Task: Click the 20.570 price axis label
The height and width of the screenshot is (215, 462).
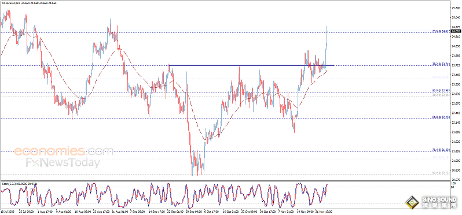Action: 456,179
